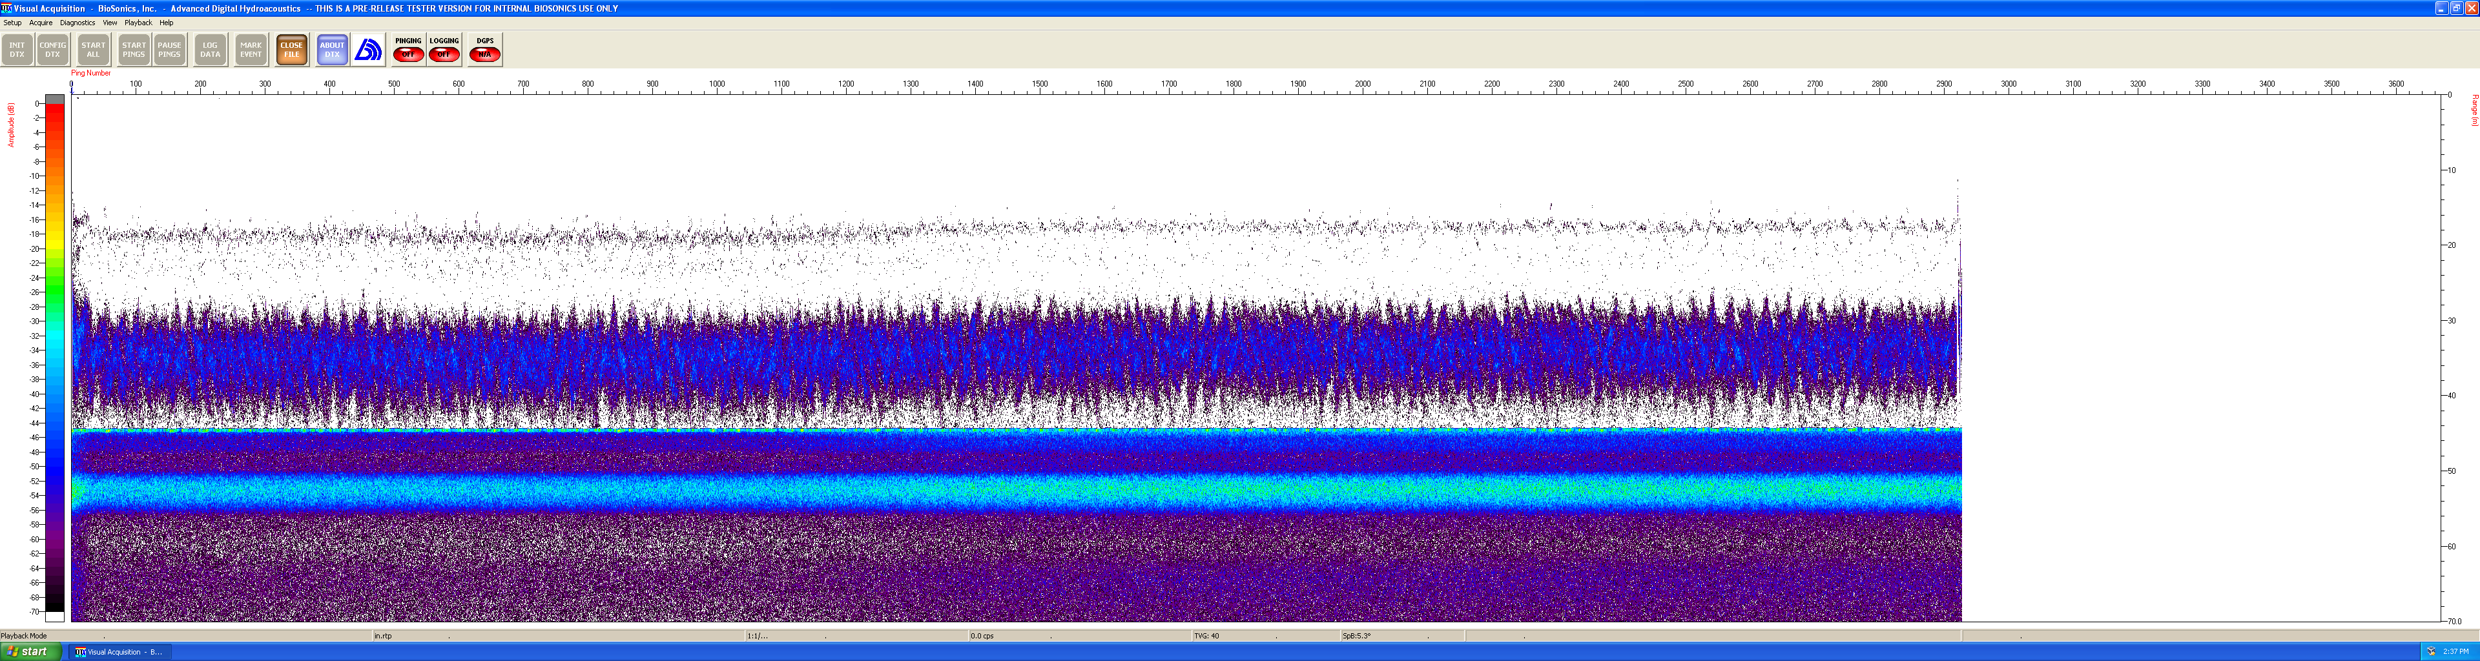Click the DGPS N/A status indicator
This screenshot has width=2480, height=661.
(484, 50)
